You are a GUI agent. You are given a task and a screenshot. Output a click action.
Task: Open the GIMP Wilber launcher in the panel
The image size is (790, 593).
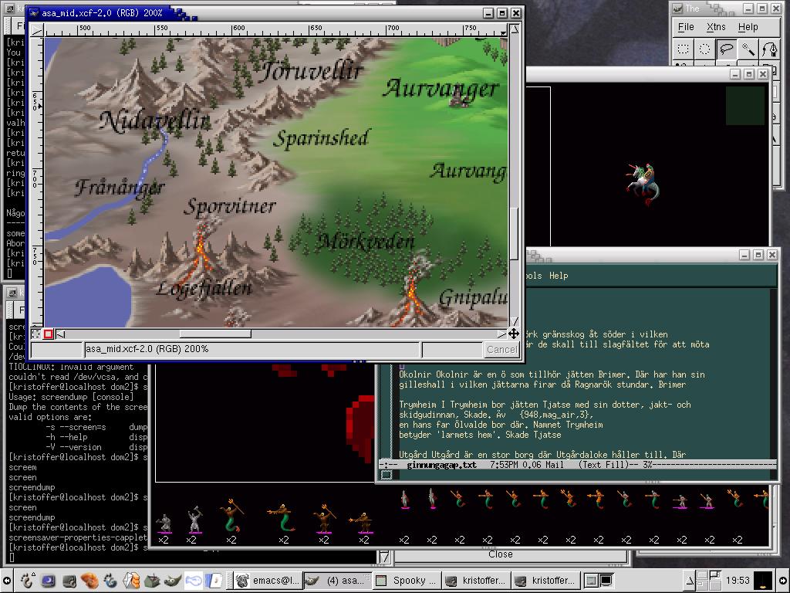[172, 581]
